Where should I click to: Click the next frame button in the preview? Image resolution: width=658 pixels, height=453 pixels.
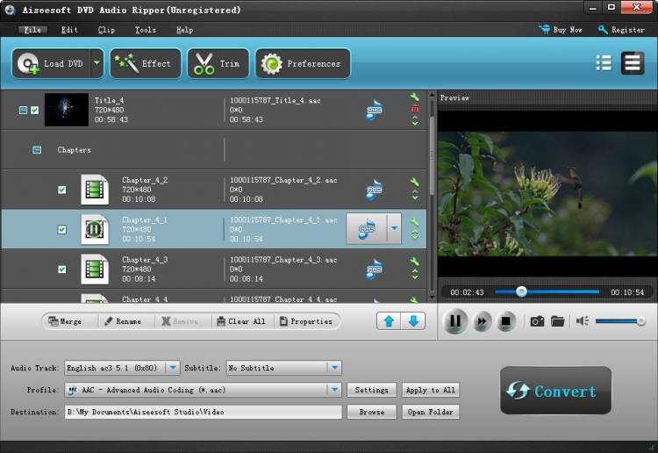click(x=482, y=321)
